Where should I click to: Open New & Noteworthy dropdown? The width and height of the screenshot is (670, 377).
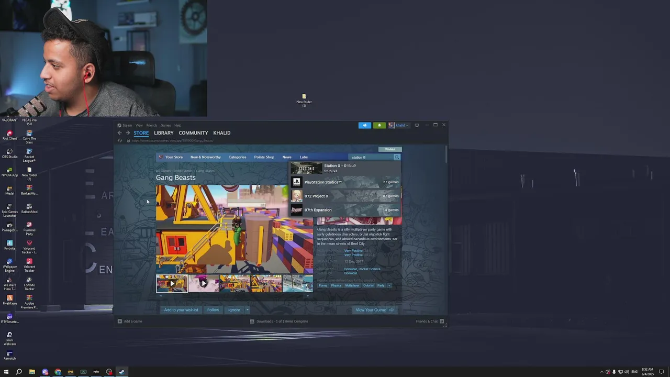[x=206, y=157]
